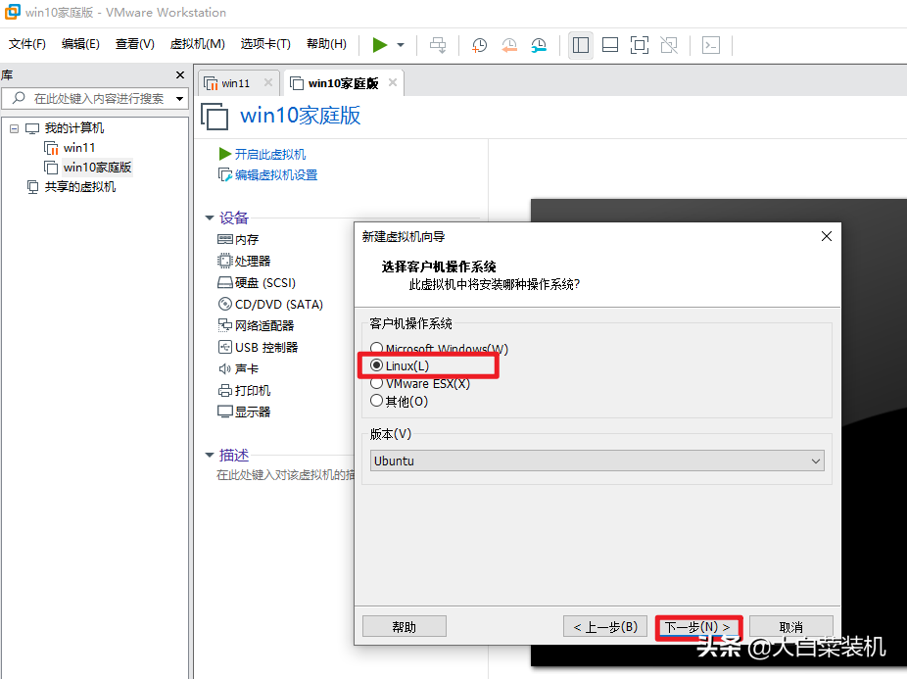Click the 显示器 device icon
This screenshot has height=679, width=907.
(225, 412)
